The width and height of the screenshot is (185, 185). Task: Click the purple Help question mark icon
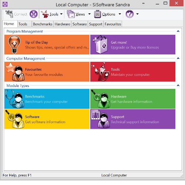click(129, 14)
